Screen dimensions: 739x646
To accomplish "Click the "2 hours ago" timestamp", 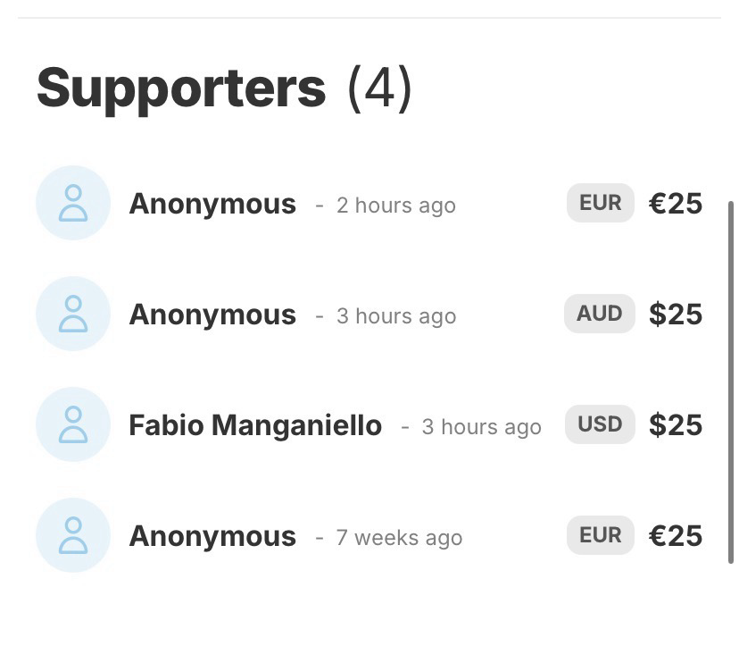I will tap(395, 206).
